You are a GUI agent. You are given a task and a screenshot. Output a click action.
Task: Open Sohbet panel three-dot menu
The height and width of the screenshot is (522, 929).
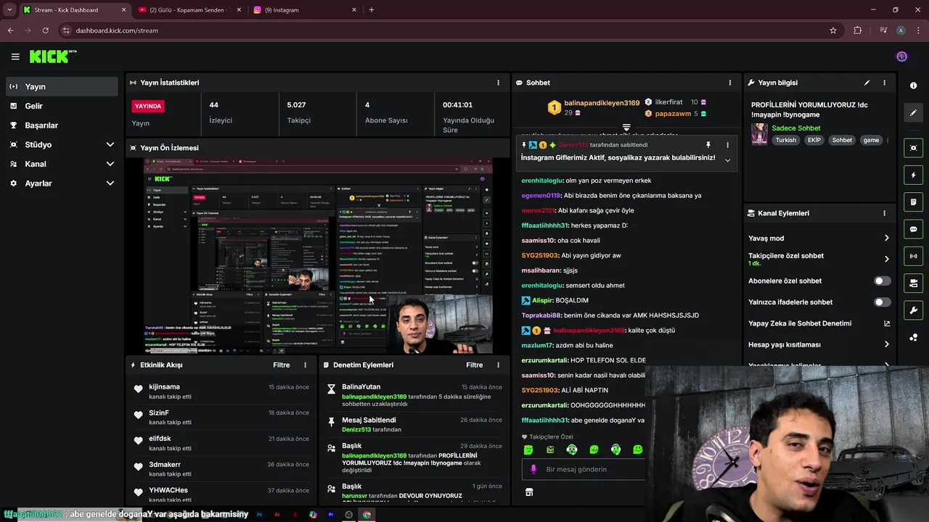click(730, 83)
